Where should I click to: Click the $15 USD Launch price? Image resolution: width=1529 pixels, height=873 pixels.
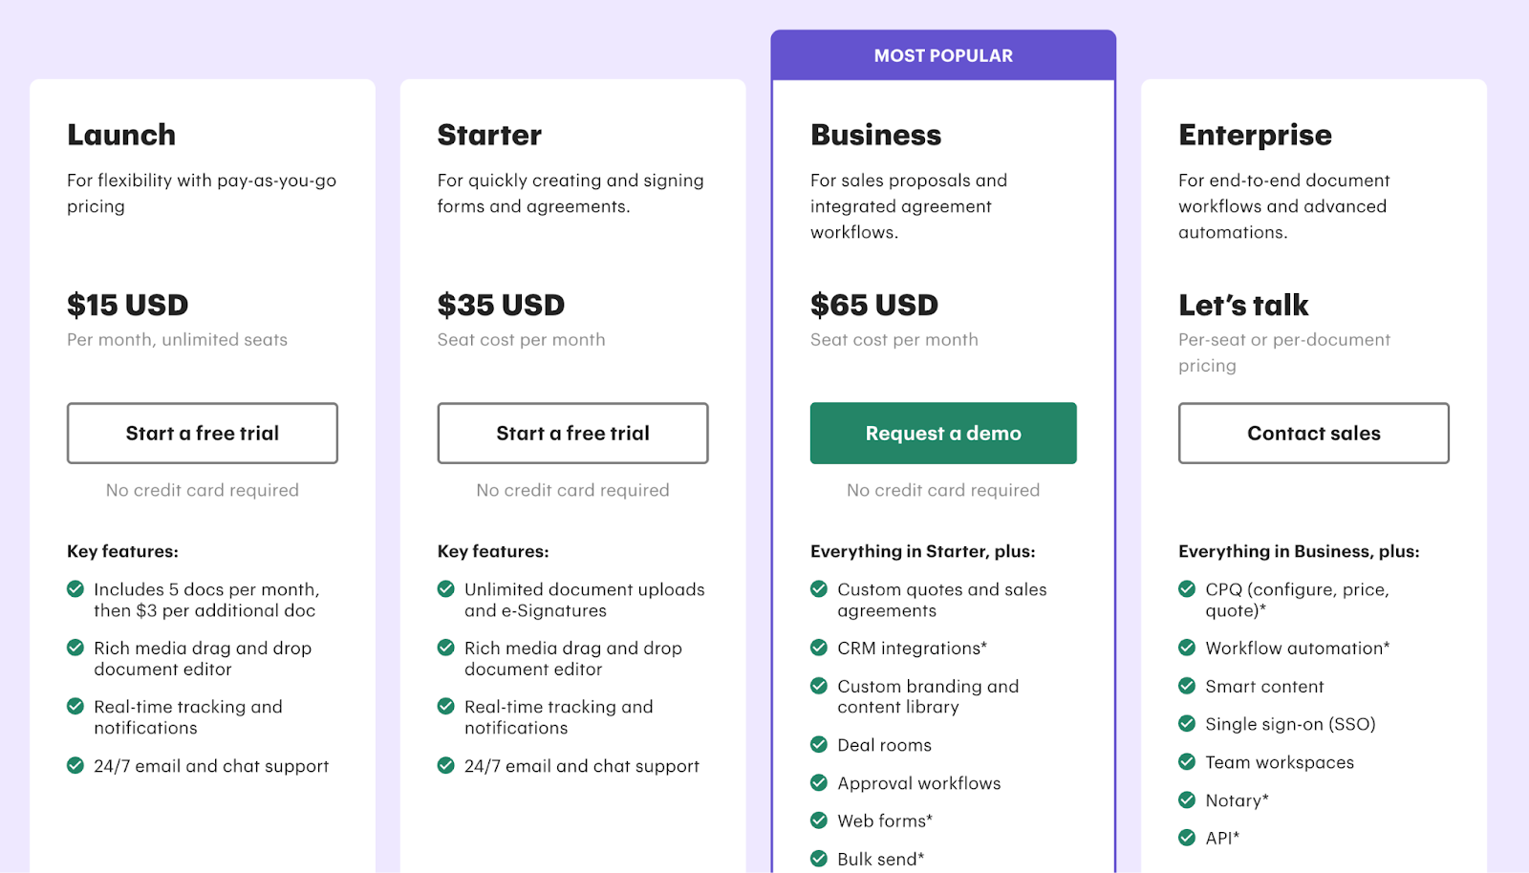point(128,305)
